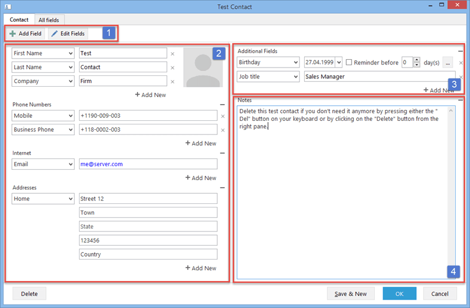Decrease the reminder days with down arrow
The image size is (470, 308).
coord(416,65)
